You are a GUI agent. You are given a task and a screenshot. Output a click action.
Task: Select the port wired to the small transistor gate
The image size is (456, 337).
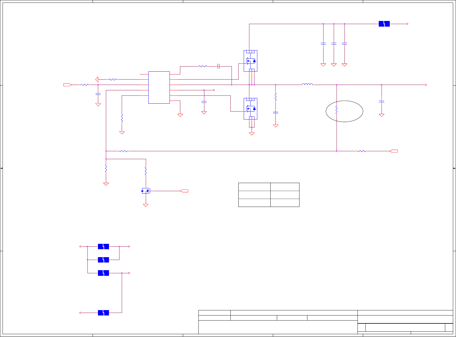(184, 191)
